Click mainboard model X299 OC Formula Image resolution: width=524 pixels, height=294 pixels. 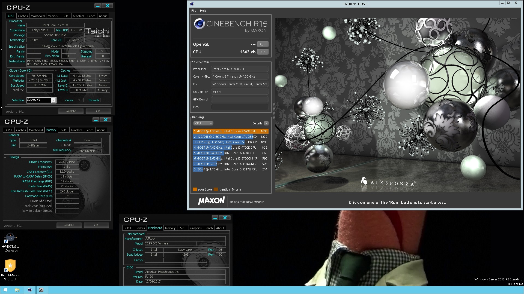tap(170, 244)
